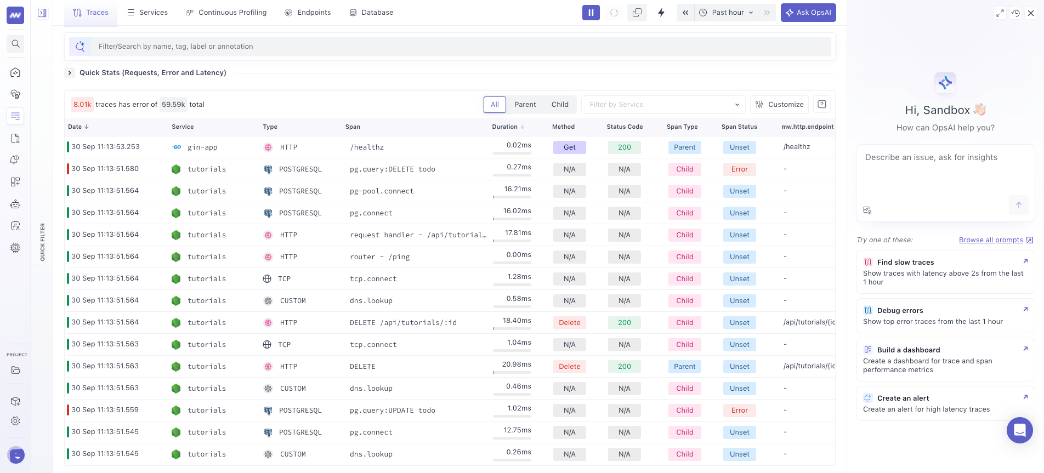
Task: Open the settings gear in left sidebar
Action: [15, 421]
